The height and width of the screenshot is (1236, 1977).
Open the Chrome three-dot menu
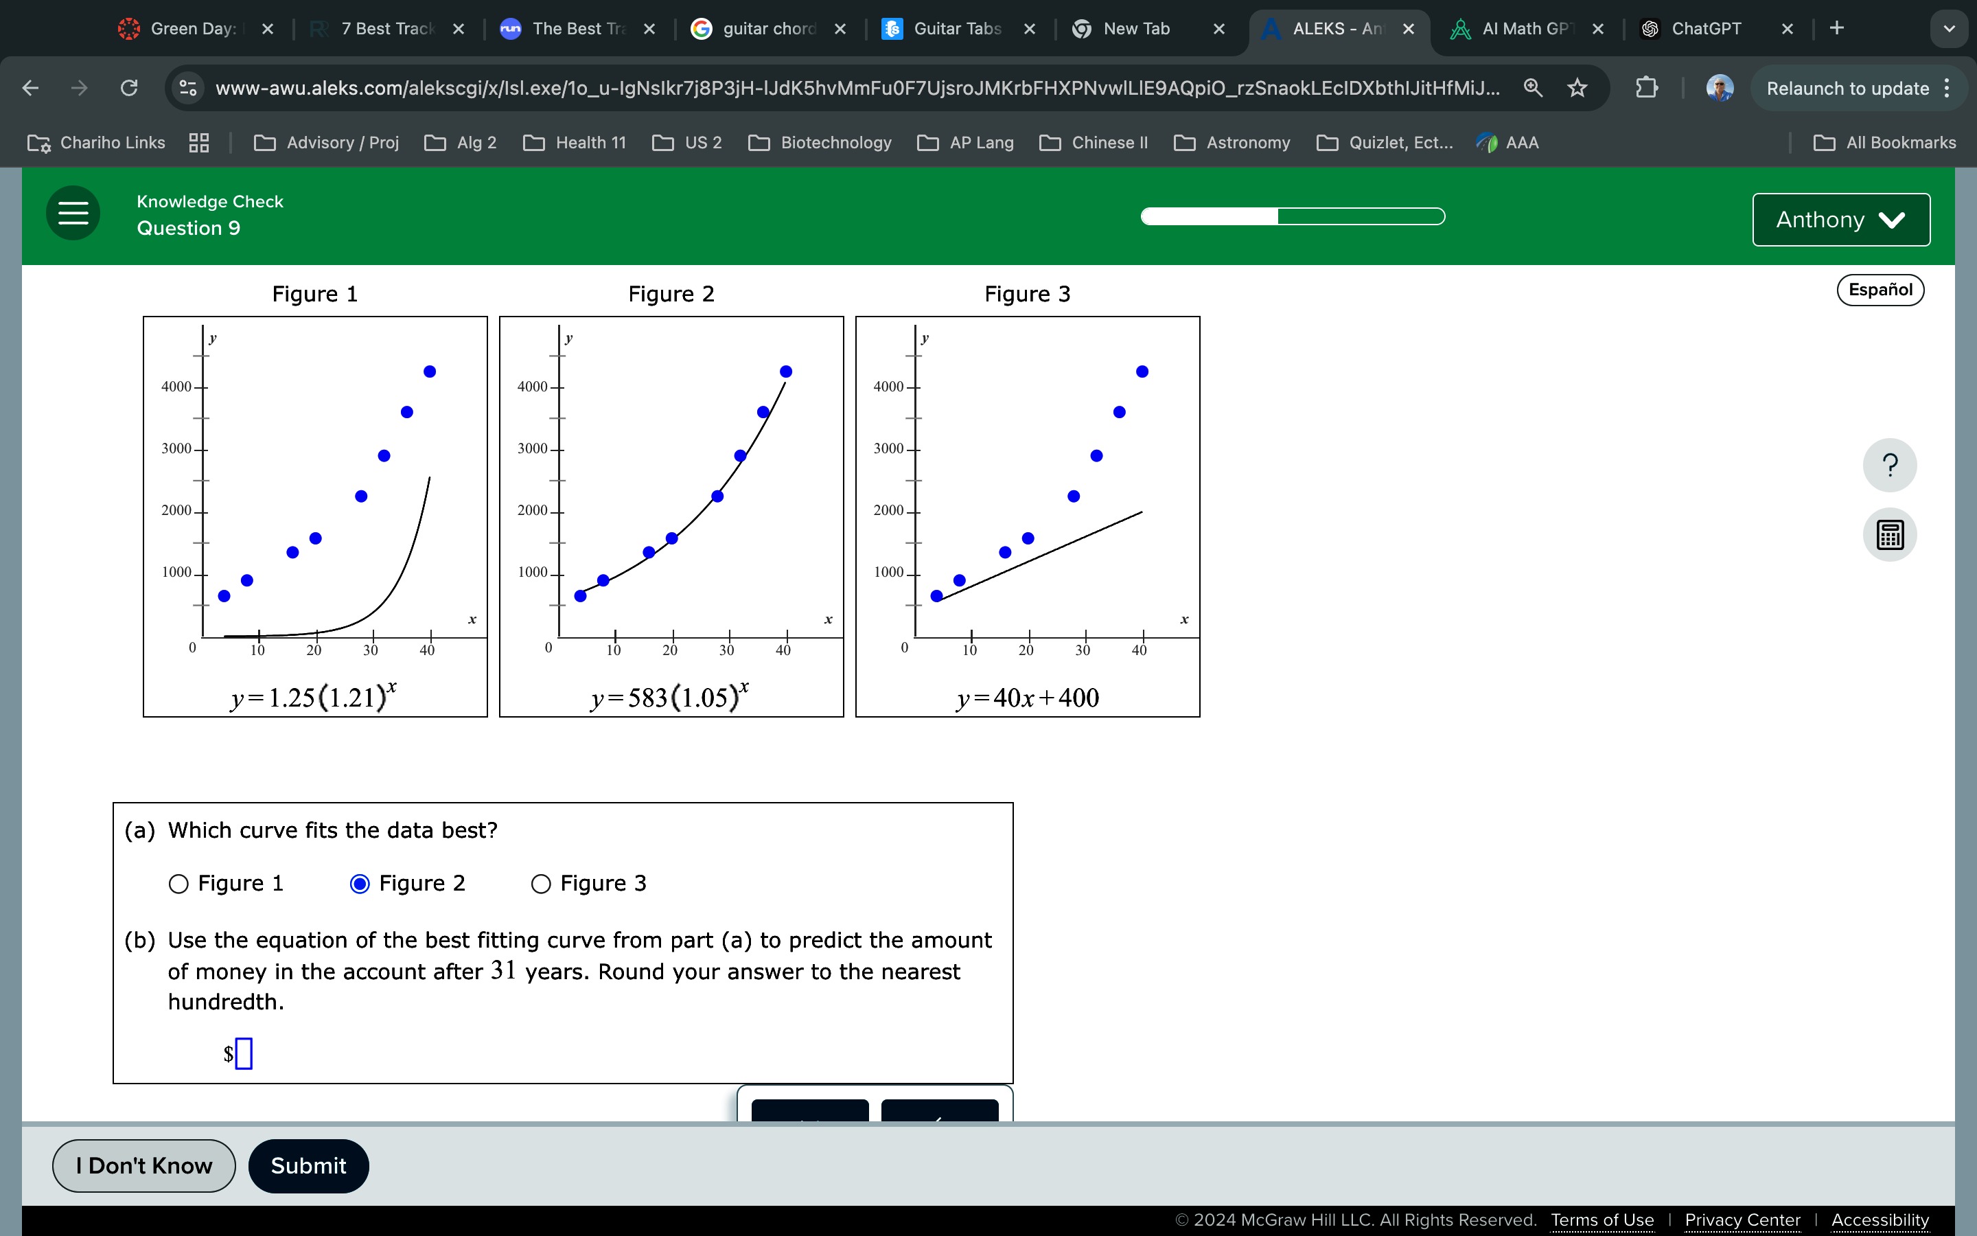[1947, 87]
